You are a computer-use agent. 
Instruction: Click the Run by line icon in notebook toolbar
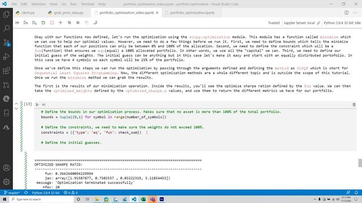25,23
